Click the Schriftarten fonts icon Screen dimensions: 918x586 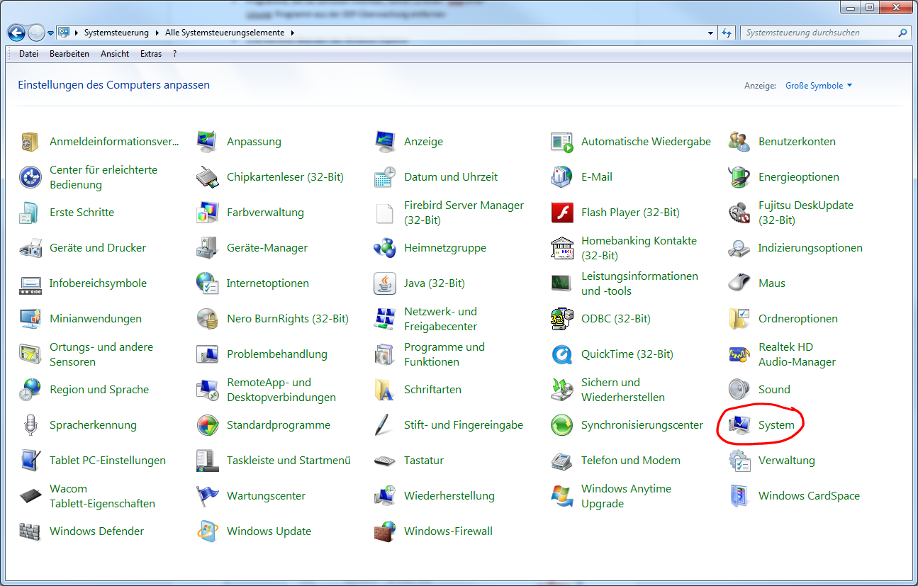385,390
